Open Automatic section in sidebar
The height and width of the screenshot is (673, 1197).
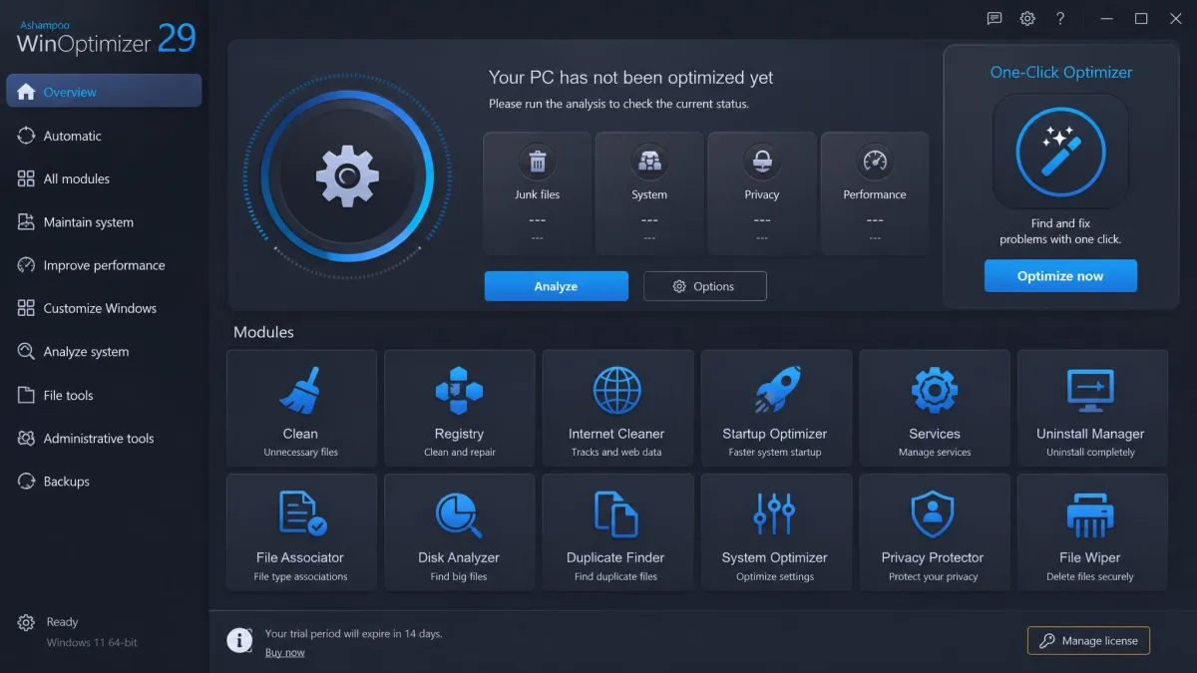tap(104, 136)
